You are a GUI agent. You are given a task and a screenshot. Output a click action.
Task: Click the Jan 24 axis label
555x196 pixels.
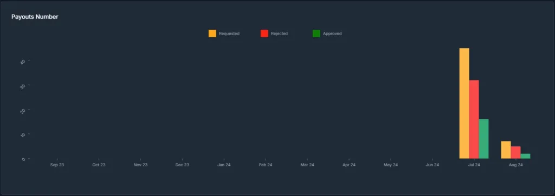(x=224, y=165)
